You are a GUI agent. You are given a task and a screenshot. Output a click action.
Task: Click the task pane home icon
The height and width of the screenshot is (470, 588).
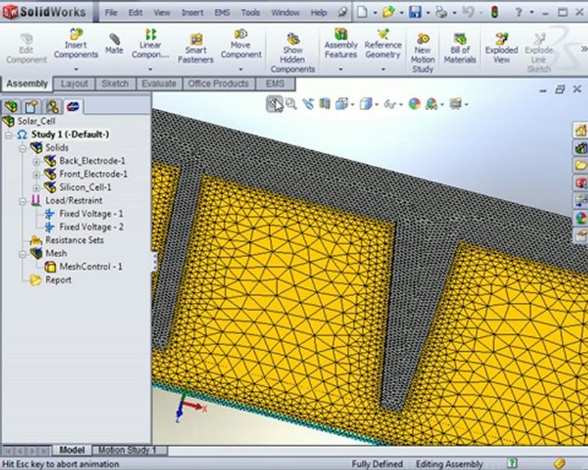point(580,130)
